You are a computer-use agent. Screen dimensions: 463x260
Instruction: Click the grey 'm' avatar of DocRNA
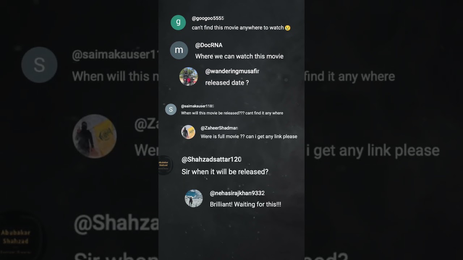coord(179,50)
